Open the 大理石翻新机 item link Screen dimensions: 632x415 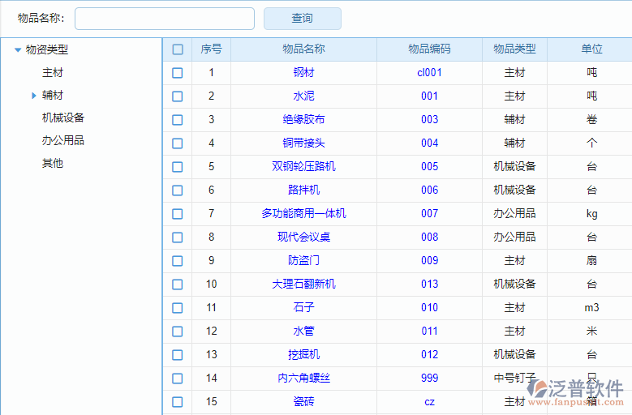tap(304, 284)
